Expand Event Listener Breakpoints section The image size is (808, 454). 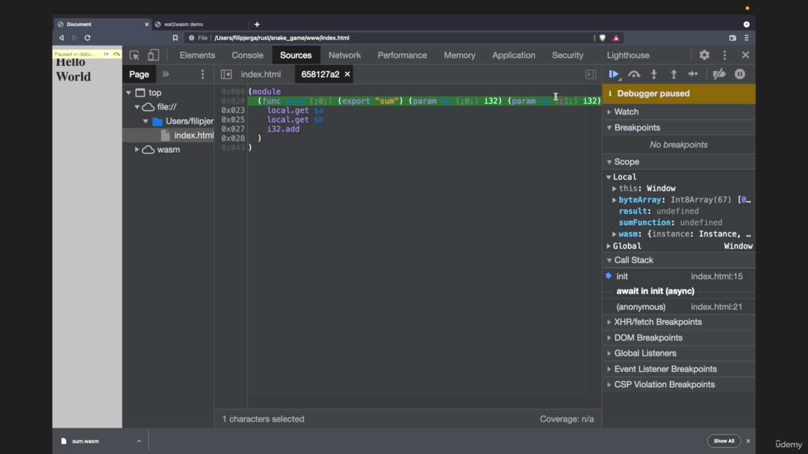[x=665, y=369]
